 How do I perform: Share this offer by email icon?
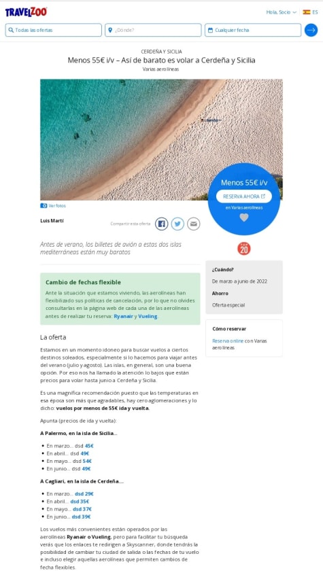coord(193,224)
